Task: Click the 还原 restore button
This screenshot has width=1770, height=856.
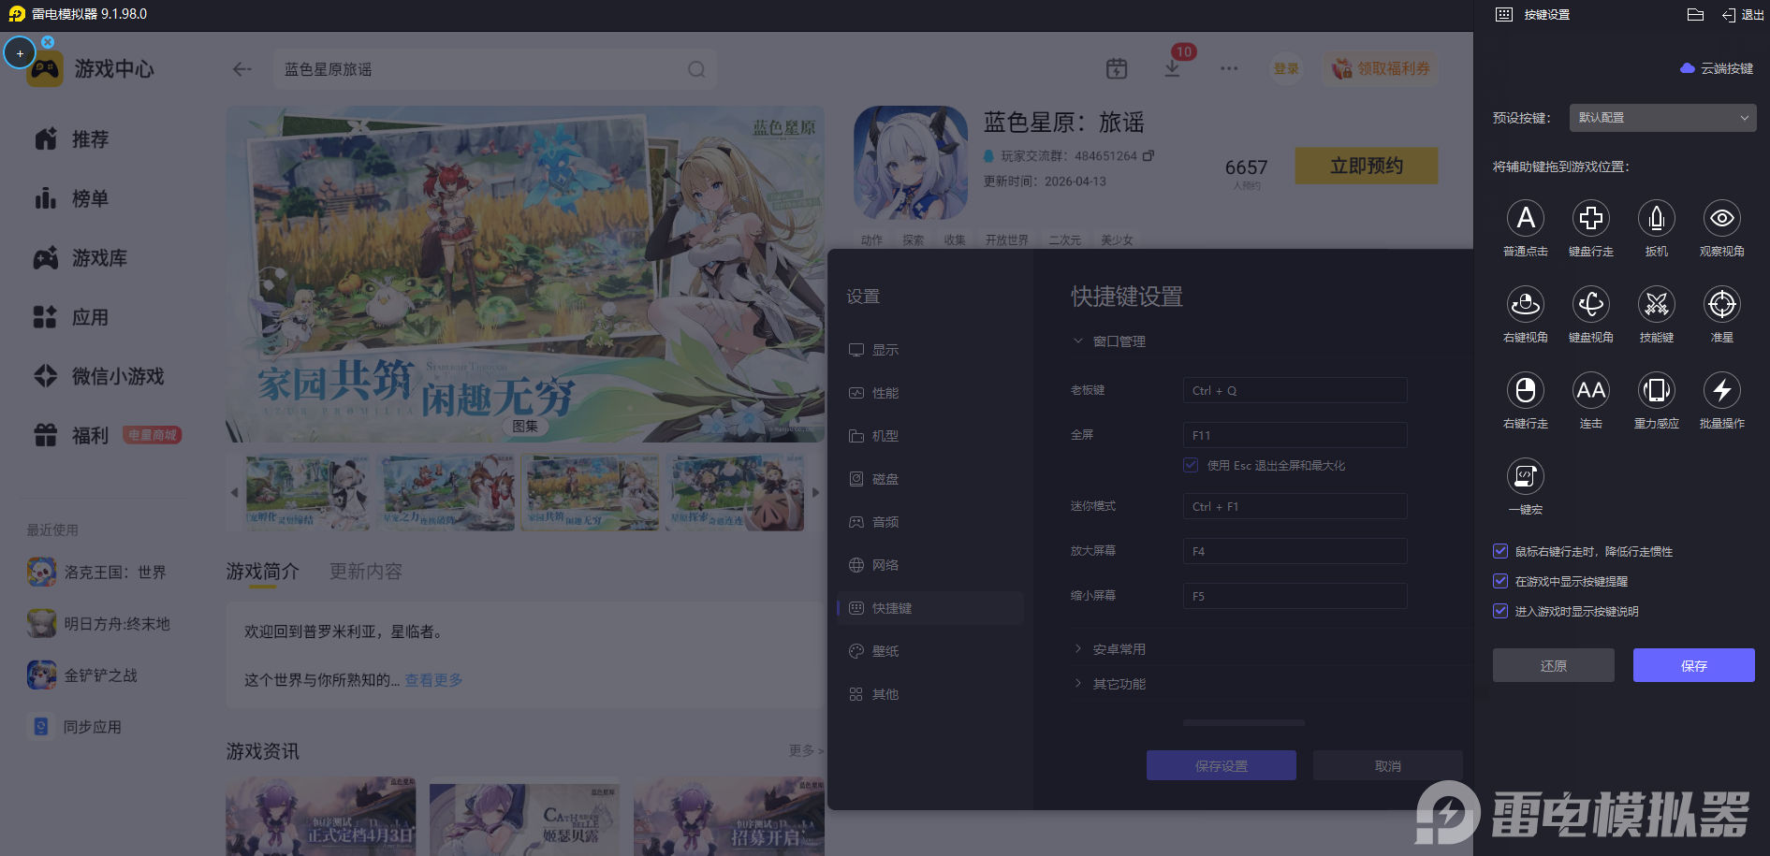Action: tap(1553, 665)
